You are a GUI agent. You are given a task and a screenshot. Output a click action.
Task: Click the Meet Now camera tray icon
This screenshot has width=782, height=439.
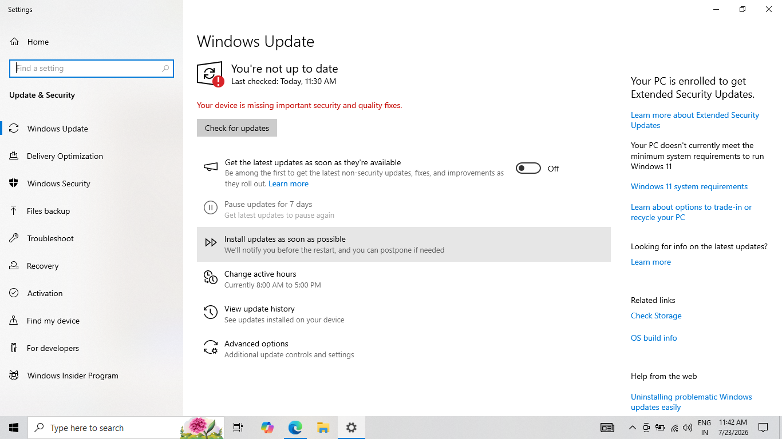coord(646,428)
